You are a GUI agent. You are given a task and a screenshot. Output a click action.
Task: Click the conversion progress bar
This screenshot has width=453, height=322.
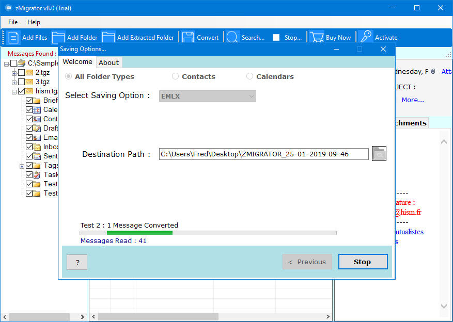pos(208,233)
